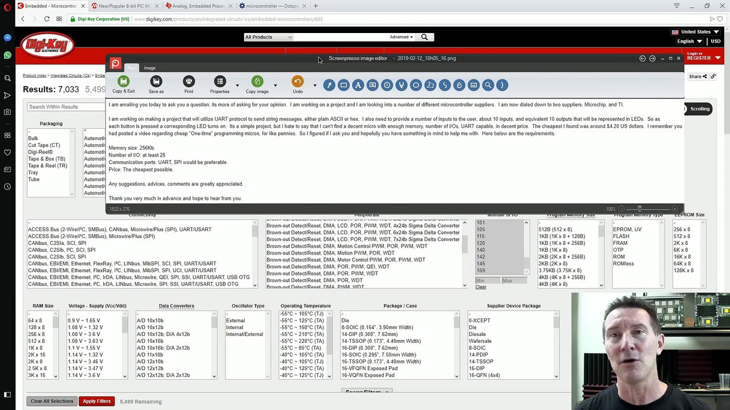
Task: Open the United States country dropdown
Action: tap(695, 32)
